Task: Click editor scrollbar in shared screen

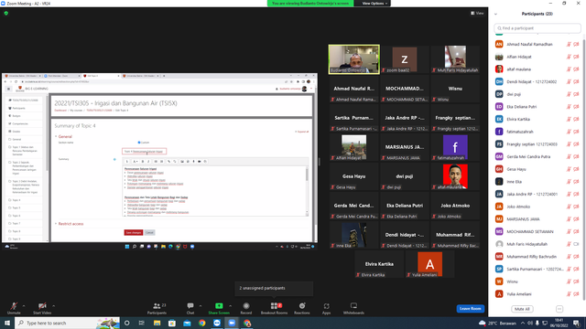Action: coord(308,191)
